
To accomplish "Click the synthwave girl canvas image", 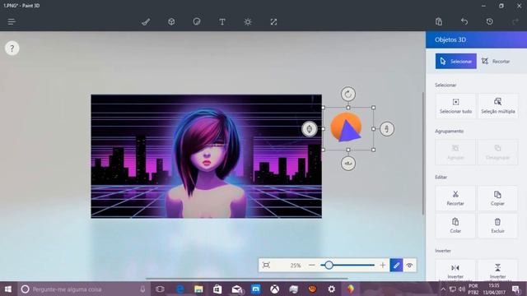I will [206, 156].
